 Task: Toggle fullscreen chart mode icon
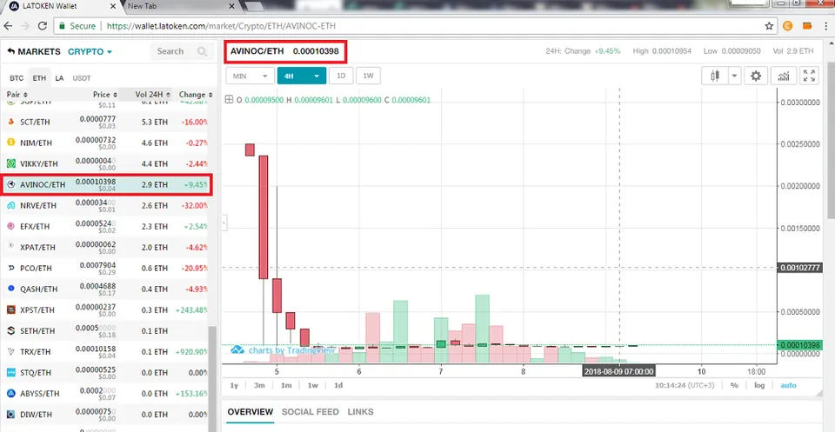[809, 76]
